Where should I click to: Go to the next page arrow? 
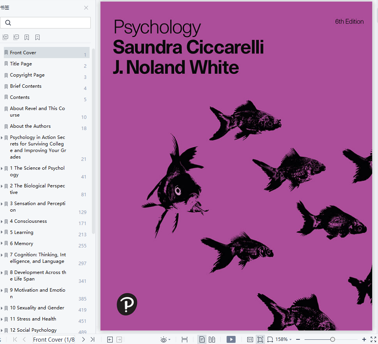coord(83,339)
